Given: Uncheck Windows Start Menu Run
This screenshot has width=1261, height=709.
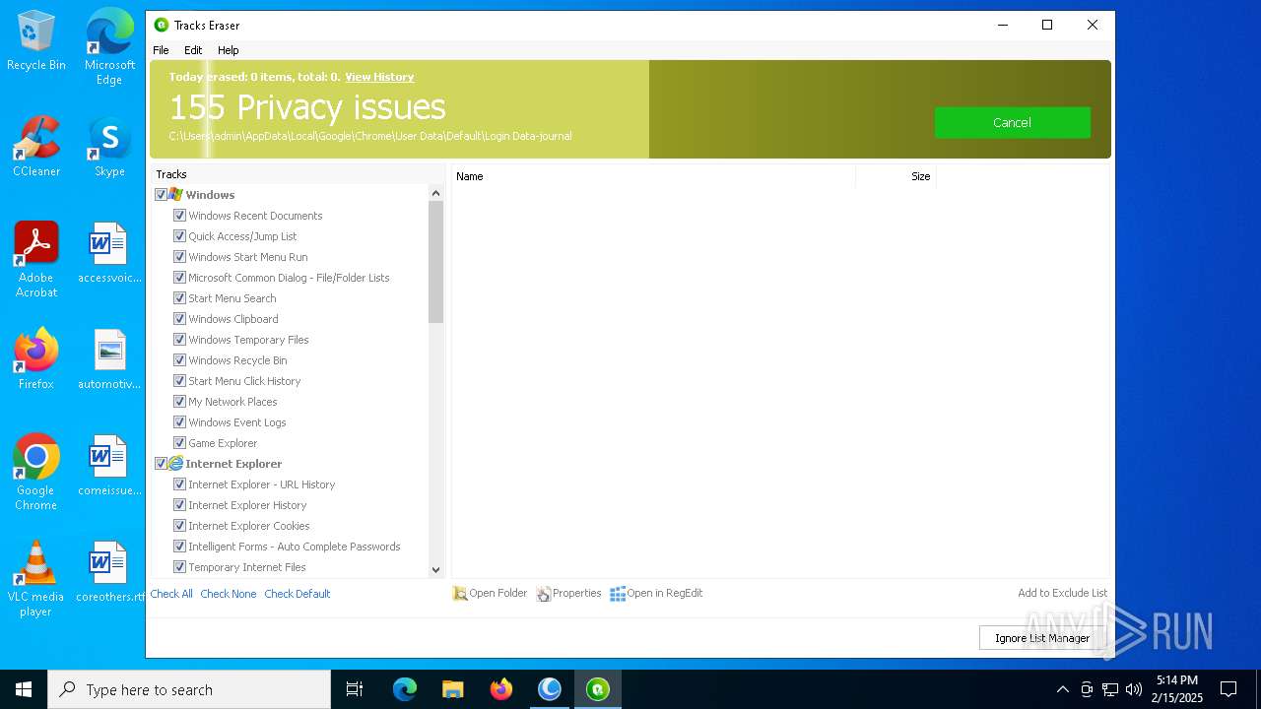Looking at the screenshot, I should (x=179, y=257).
